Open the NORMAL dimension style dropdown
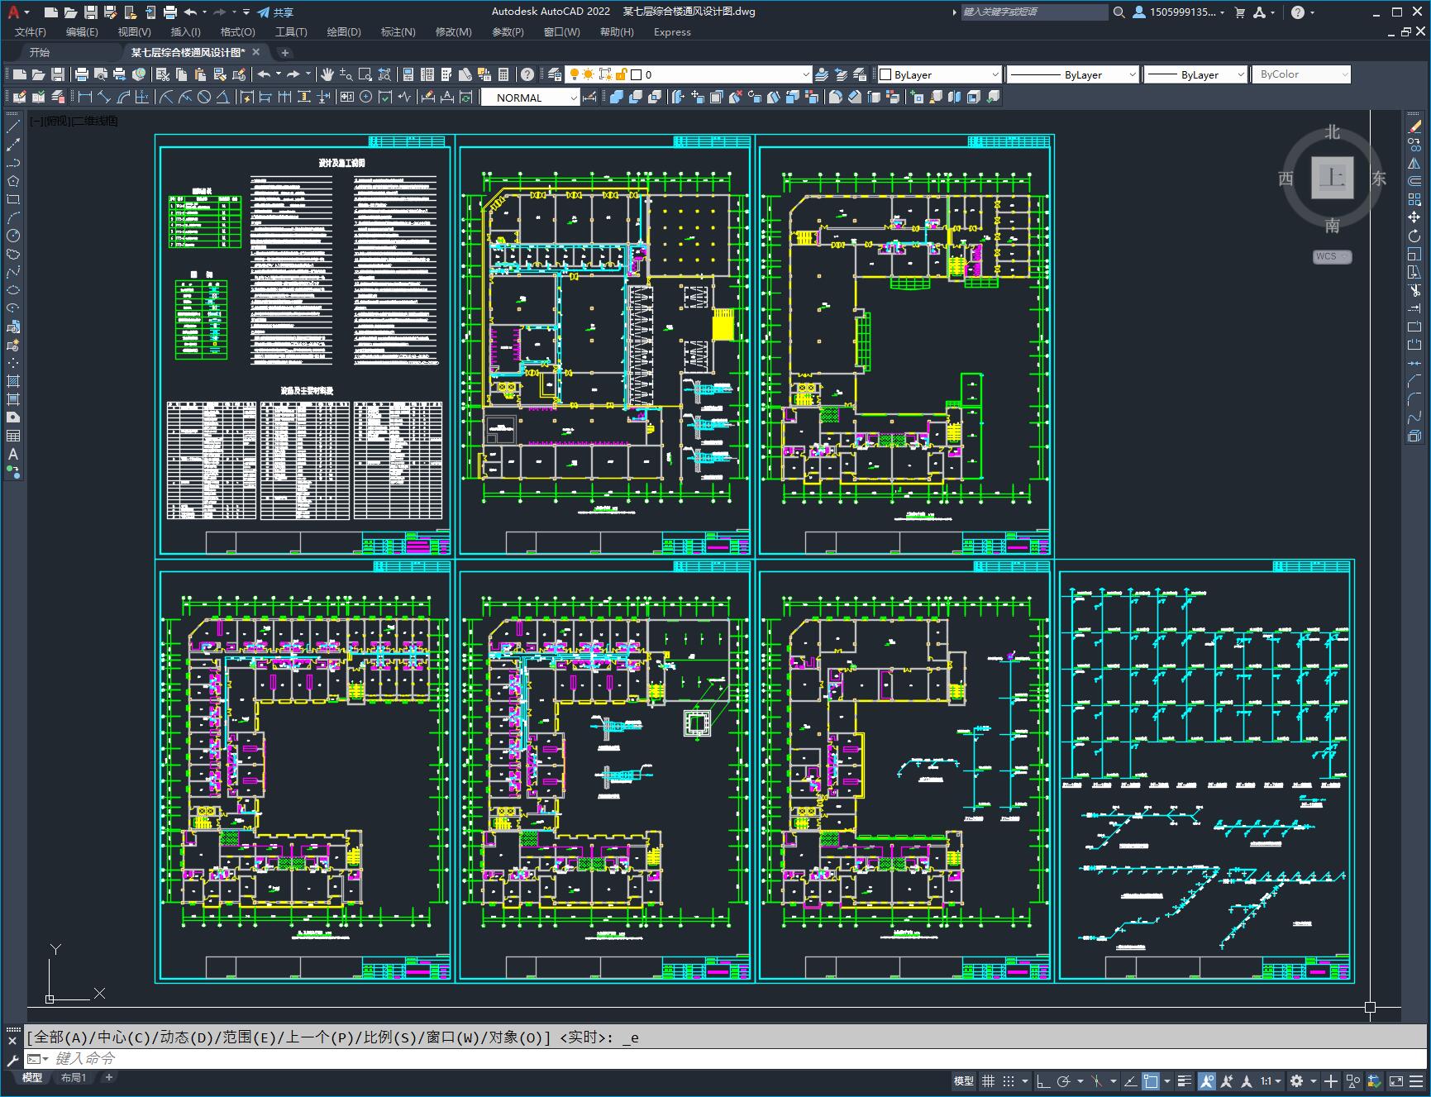Screen dimensions: 1431x1097 (x=531, y=98)
